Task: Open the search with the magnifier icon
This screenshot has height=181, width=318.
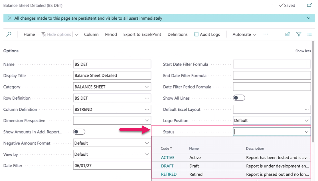Action: [x=9, y=34]
